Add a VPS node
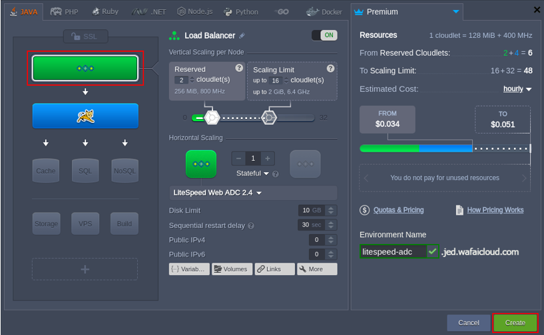The image size is (544, 335). (x=85, y=223)
